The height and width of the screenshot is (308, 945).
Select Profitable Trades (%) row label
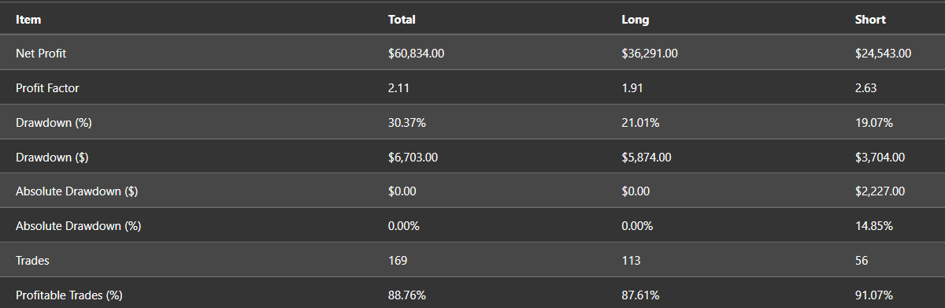tap(69, 295)
